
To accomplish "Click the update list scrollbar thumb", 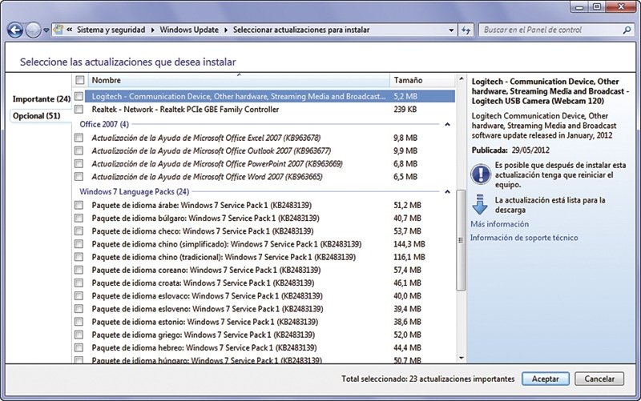I will click(x=462, y=240).
